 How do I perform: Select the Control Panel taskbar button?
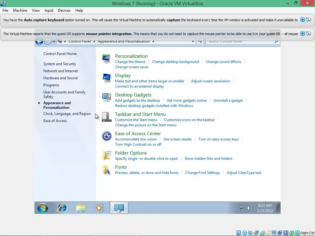(119, 208)
